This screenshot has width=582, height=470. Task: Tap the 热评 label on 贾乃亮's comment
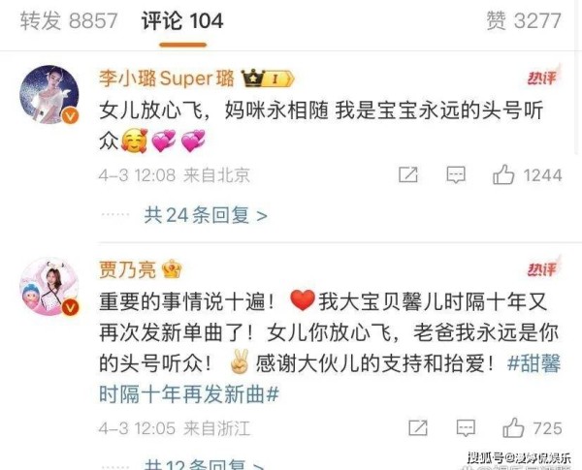point(543,268)
